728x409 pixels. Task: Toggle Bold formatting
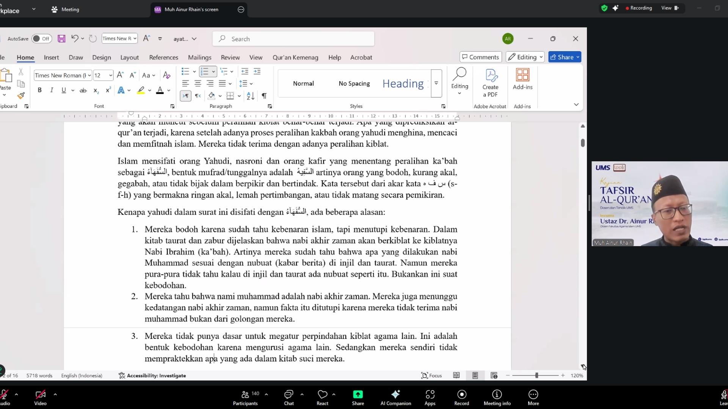pyautogui.click(x=39, y=90)
